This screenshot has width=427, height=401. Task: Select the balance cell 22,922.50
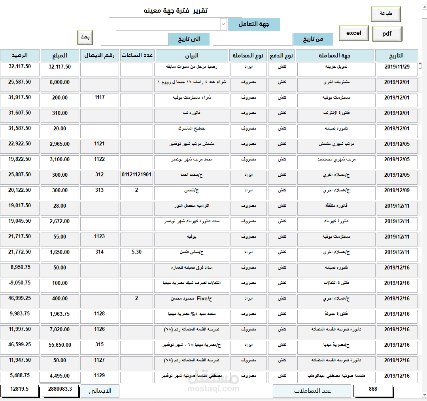pos(20,147)
